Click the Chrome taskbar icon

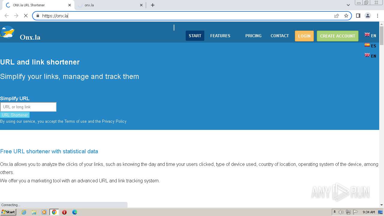pyautogui.click(x=54, y=212)
